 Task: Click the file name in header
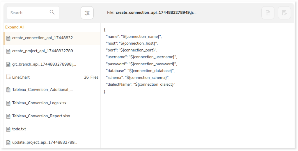tap(156, 12)
